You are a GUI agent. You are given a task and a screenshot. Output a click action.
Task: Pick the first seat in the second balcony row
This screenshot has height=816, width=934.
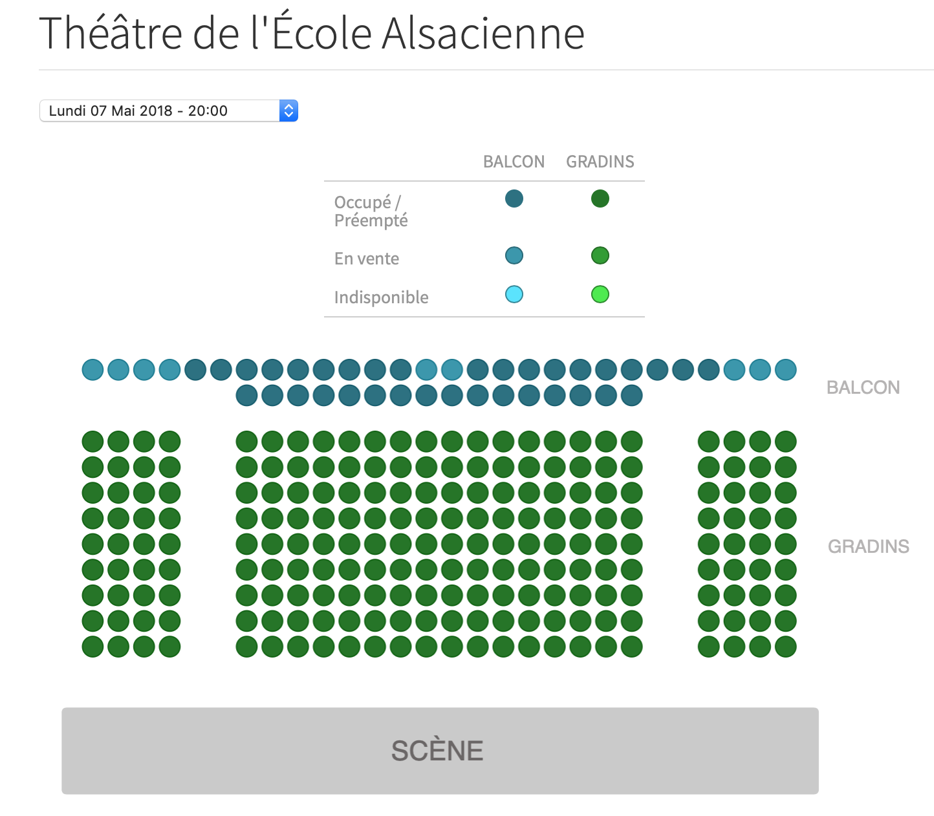pos(246,395)
